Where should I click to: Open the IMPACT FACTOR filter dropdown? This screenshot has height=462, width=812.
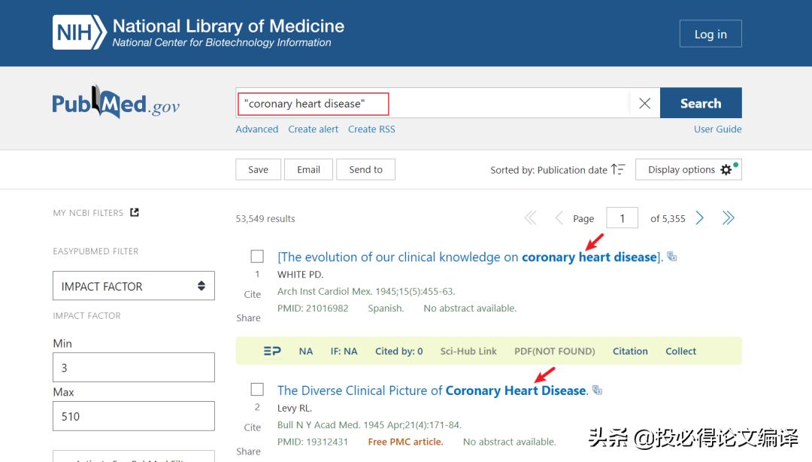[133, 286]
